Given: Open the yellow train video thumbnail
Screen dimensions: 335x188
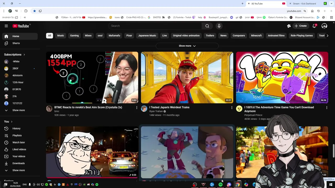Looking at the screenshot, I should [187, 77].
